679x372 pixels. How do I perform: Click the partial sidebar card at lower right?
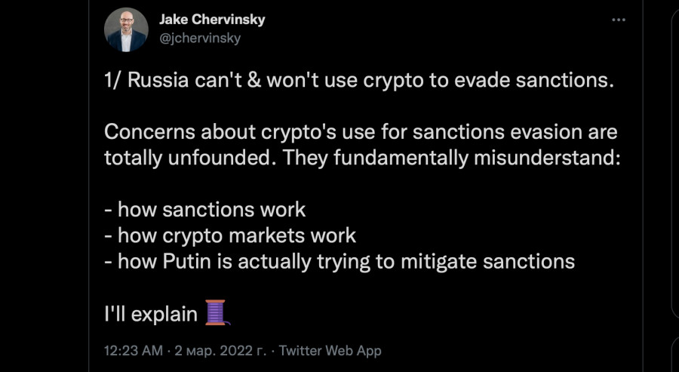coord(674,354)
